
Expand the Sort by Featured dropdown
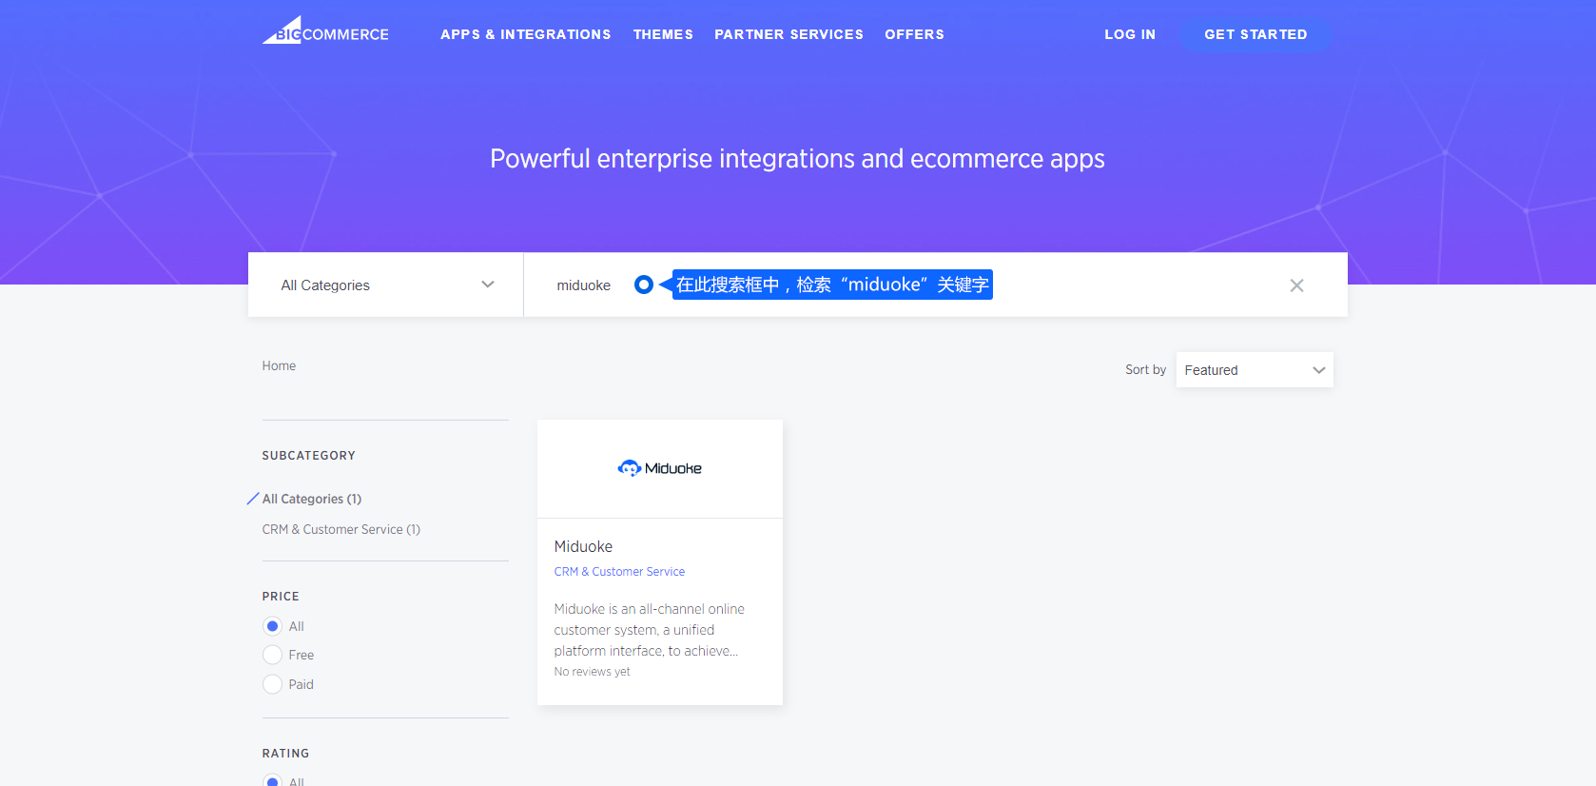coord(1254,370)
